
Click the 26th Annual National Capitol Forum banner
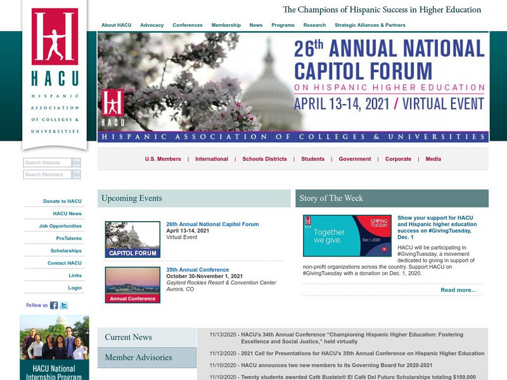pos(293,87)
